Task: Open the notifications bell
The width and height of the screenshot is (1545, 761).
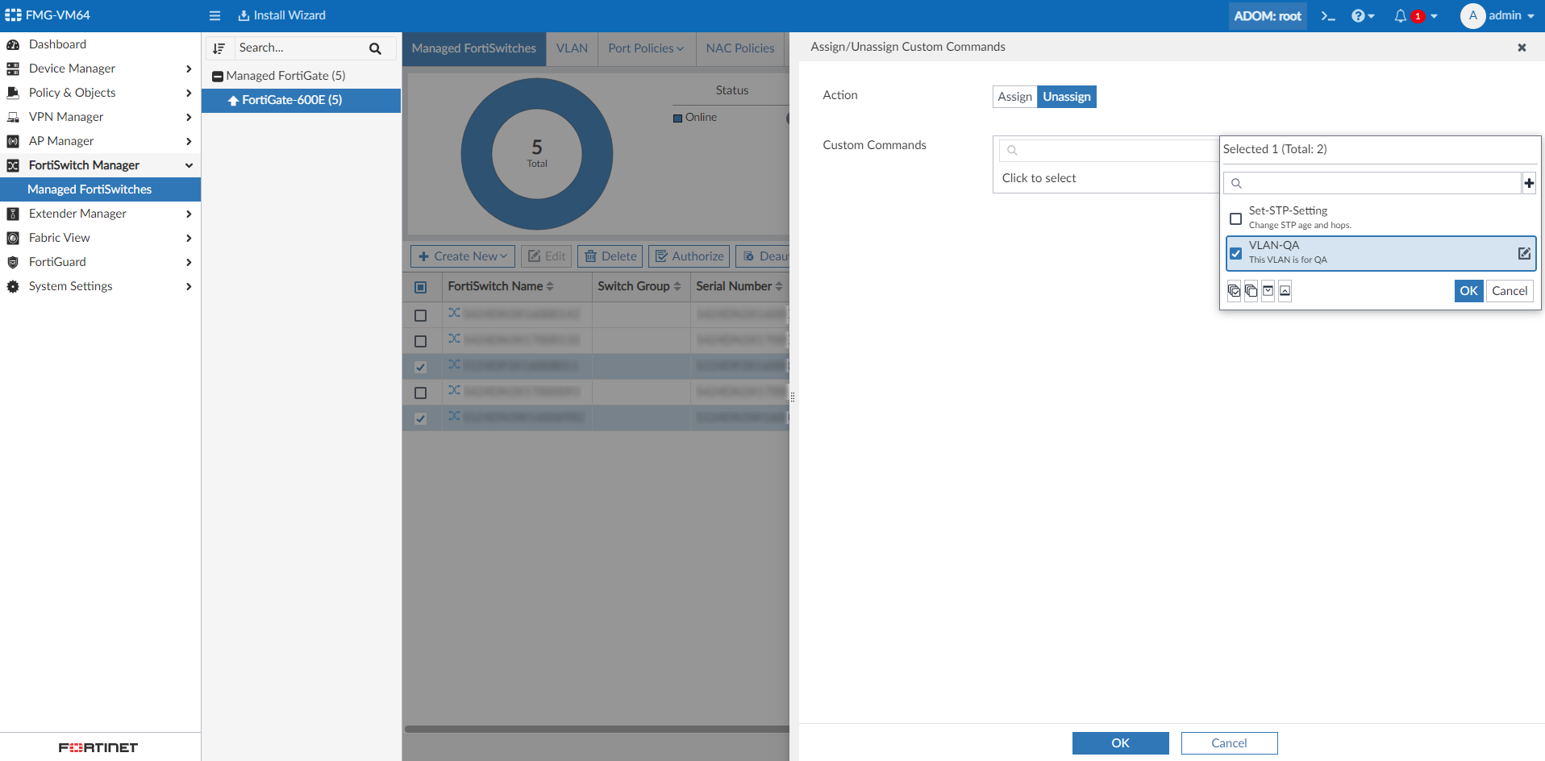Action: pyautogui.click(x=1401, y=15)
